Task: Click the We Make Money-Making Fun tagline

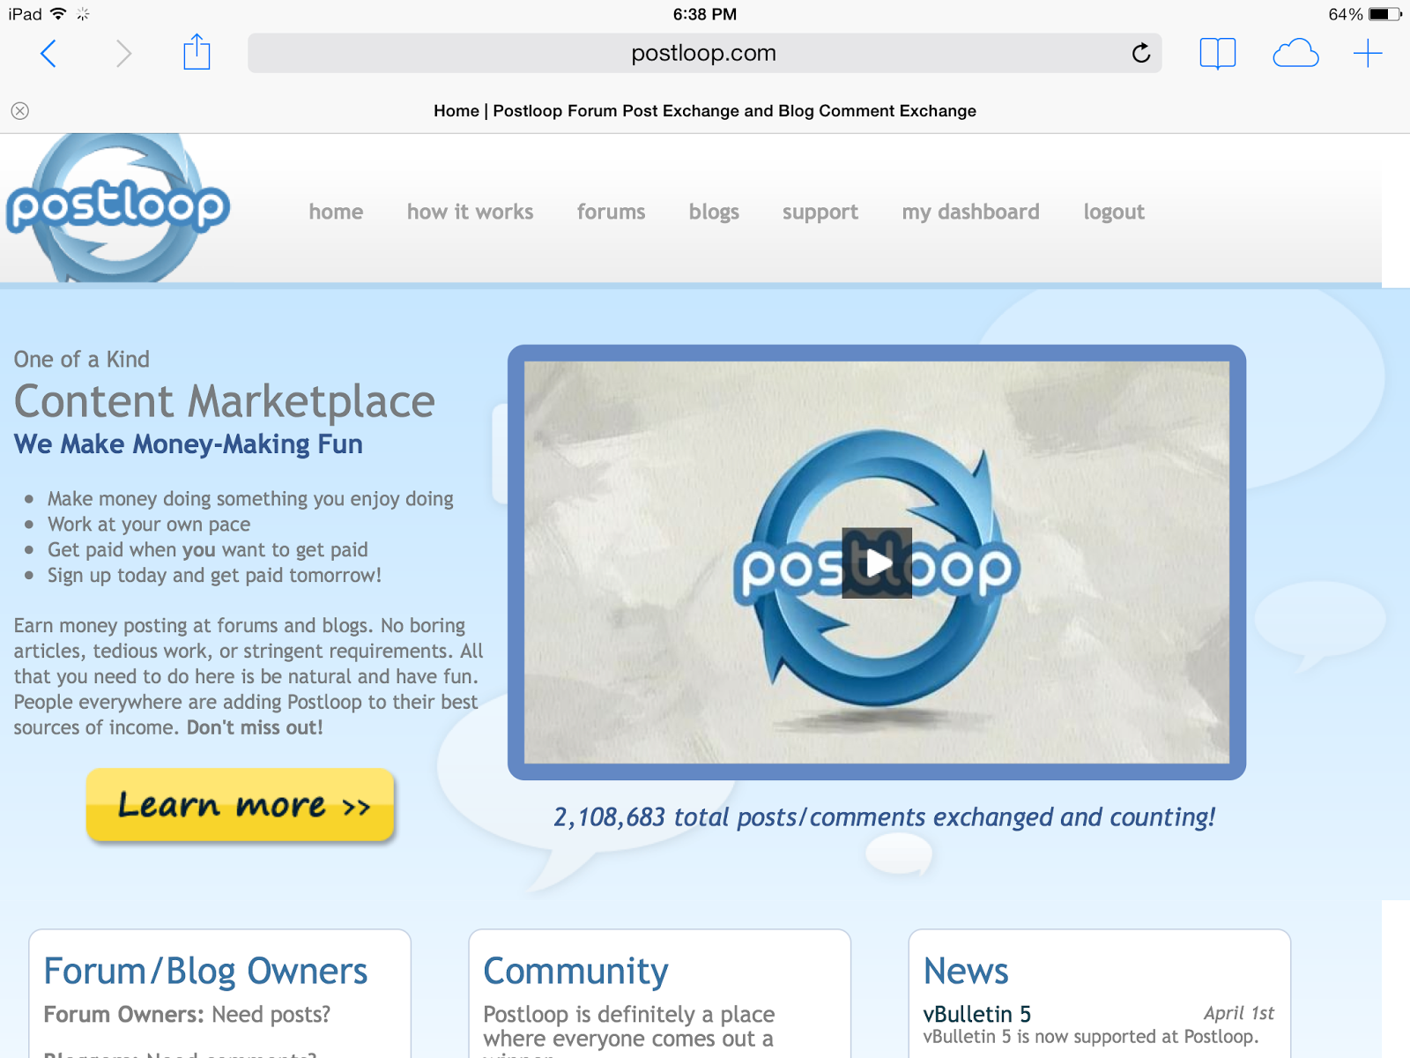Action: [x=188, y=444]
